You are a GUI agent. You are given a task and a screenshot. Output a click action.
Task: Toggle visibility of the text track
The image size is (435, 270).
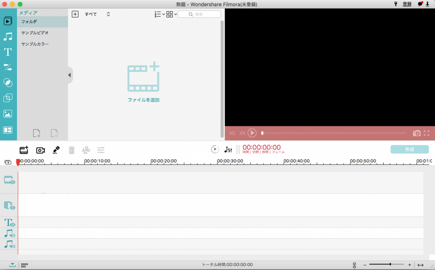tap(13, 225)
